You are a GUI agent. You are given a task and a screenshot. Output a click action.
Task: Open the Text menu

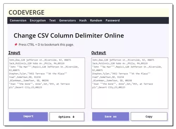[52, 20]
